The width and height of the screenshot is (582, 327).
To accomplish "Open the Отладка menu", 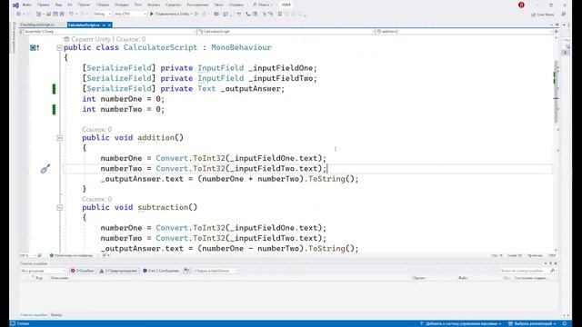I will (x=121, y=5).
